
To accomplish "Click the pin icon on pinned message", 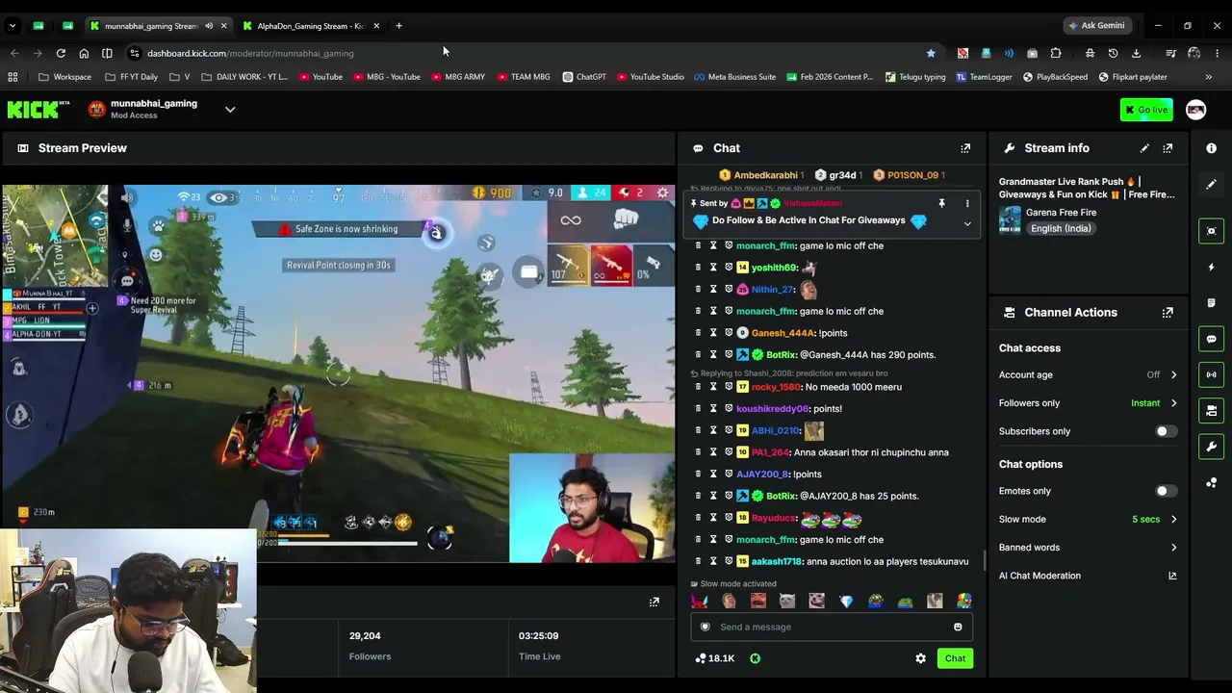I will [x=941, y=204].
